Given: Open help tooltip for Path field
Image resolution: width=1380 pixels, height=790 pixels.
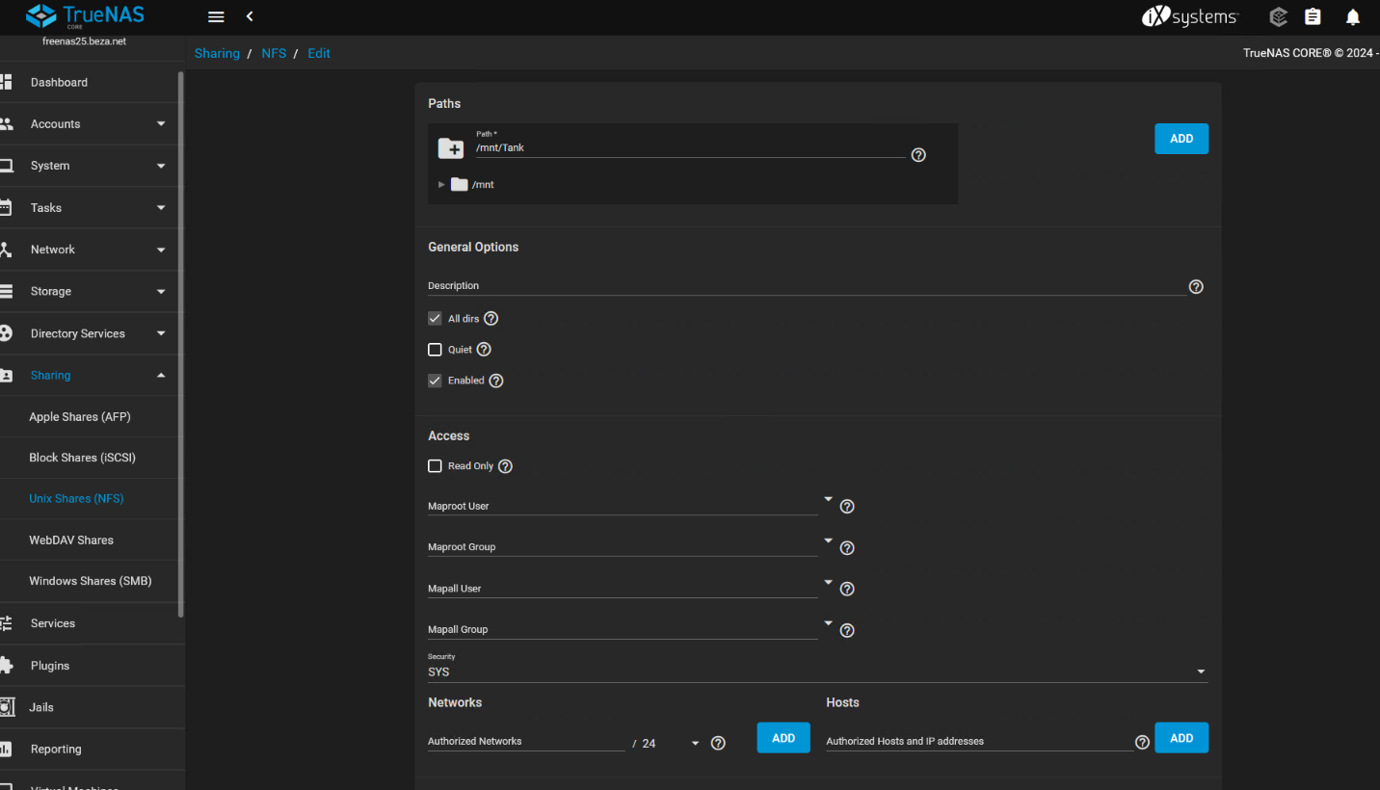Looking at the screenshot, I should pos(918,155).
